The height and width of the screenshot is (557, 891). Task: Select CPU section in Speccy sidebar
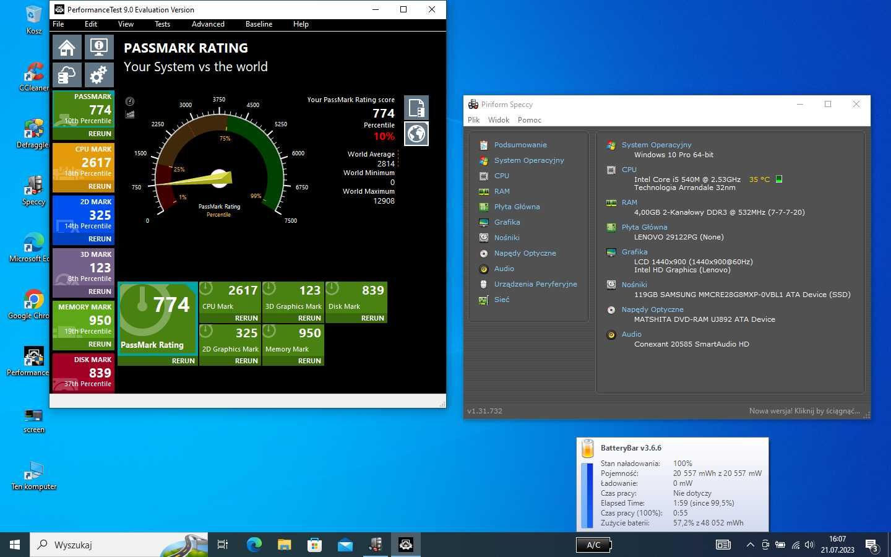(502, 176)
